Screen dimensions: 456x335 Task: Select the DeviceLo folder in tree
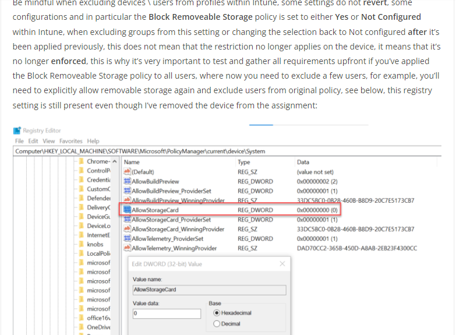point(98,226)
